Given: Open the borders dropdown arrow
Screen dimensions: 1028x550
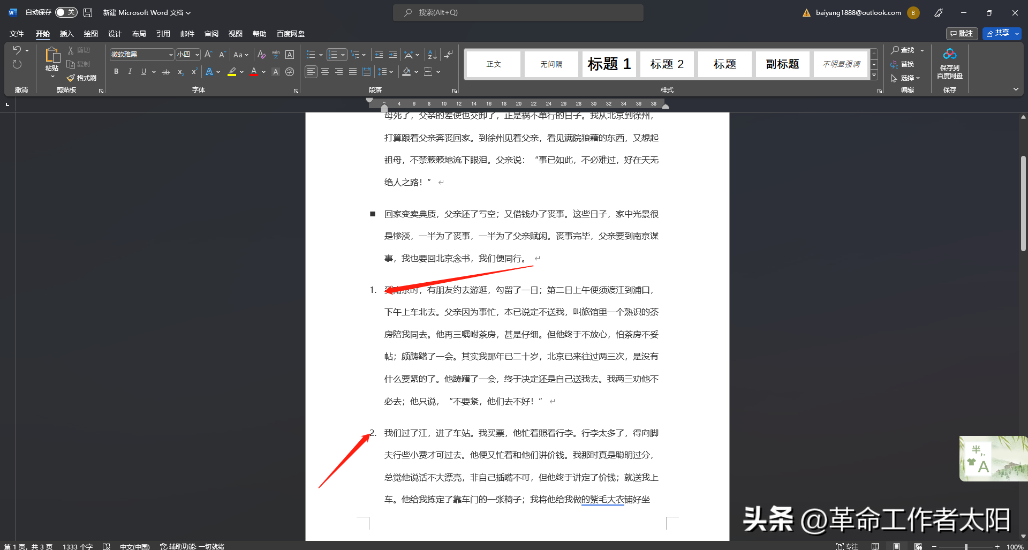Looking at the screenshot, I should click(x=439, y=72).
